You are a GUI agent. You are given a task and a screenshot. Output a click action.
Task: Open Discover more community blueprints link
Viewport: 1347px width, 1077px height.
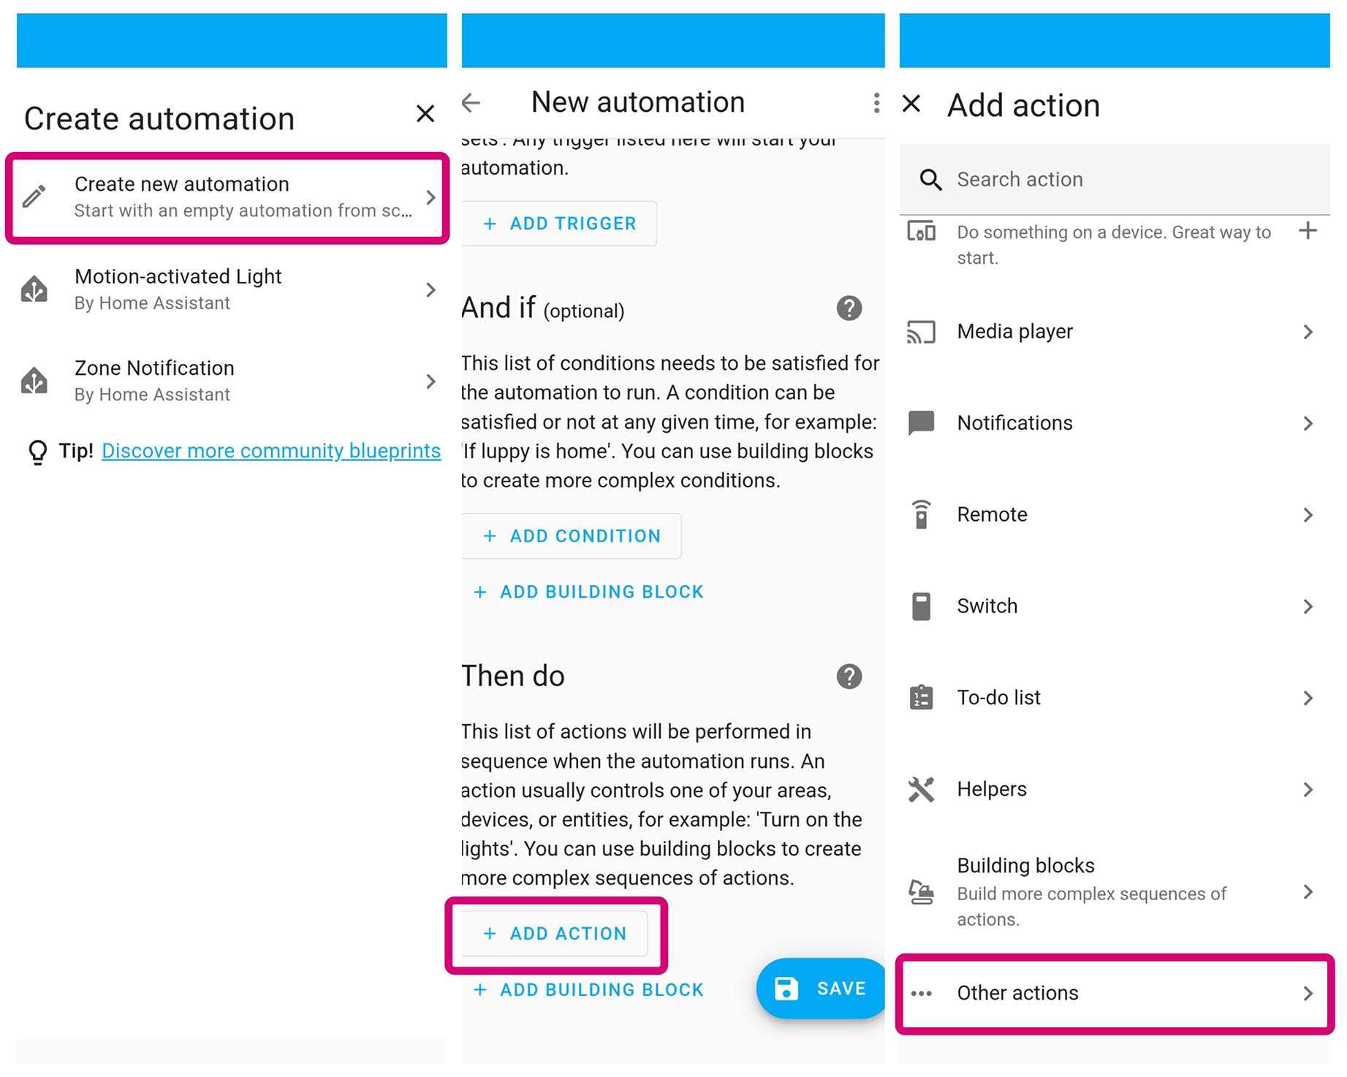click(271, 451)
